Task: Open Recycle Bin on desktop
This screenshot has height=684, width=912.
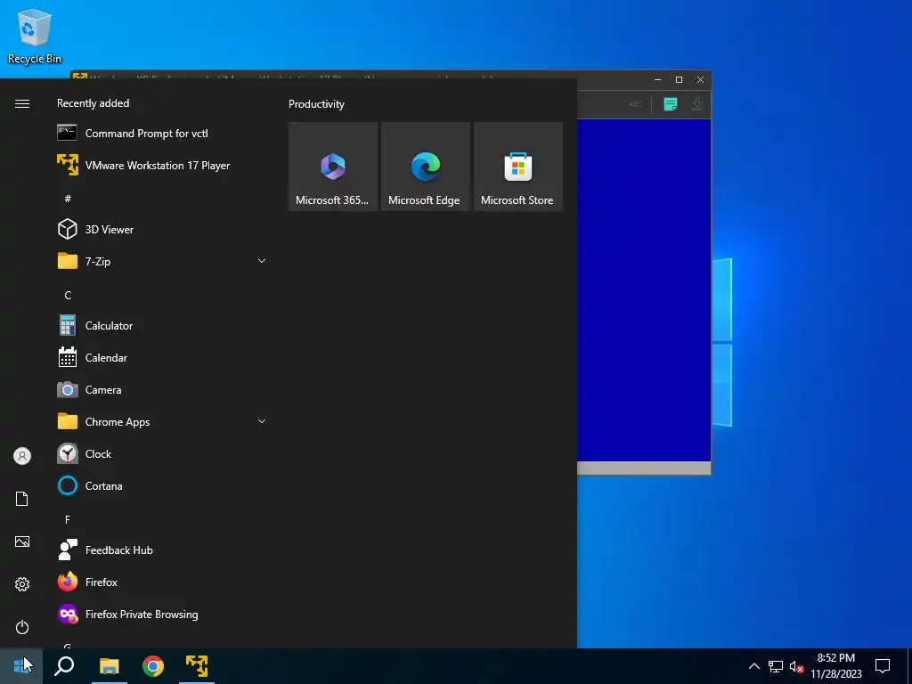Action: coord(35,36)
